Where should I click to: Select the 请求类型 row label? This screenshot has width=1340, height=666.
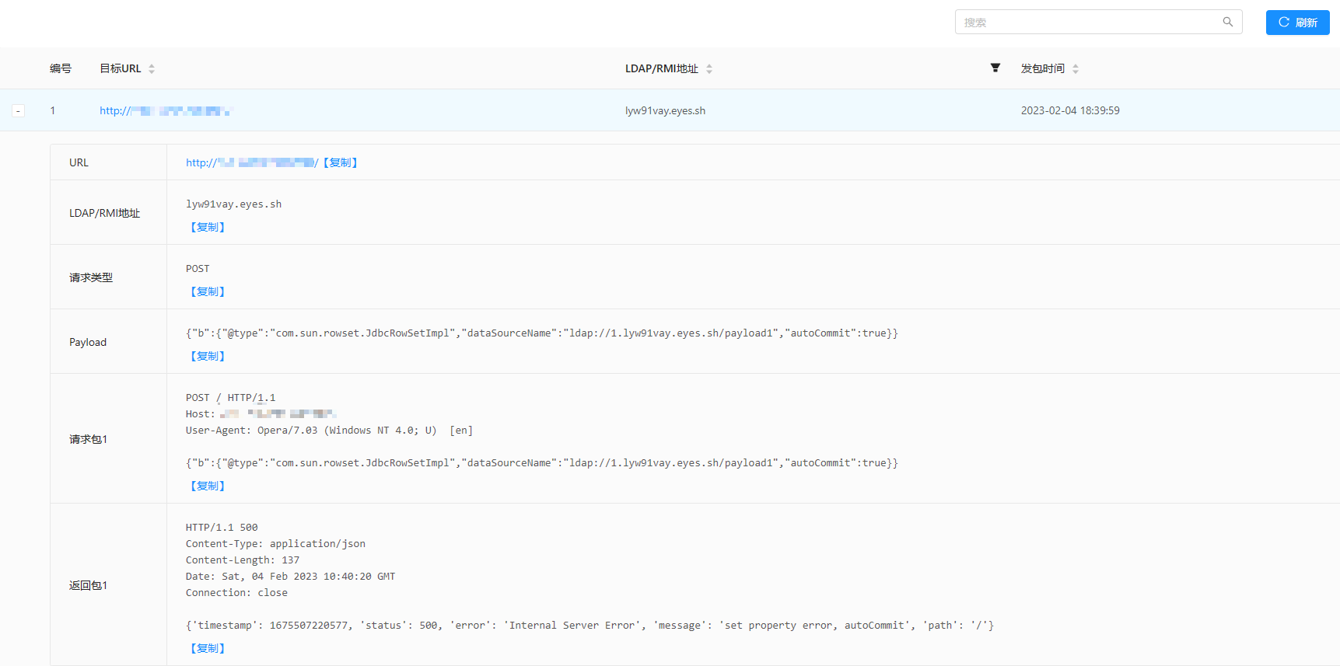pyautogui.click(x=91, y=277)
